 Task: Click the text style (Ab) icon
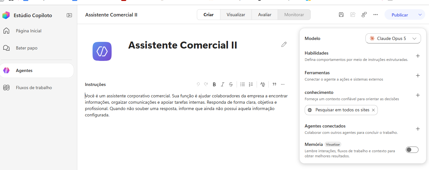pos(263,84)
